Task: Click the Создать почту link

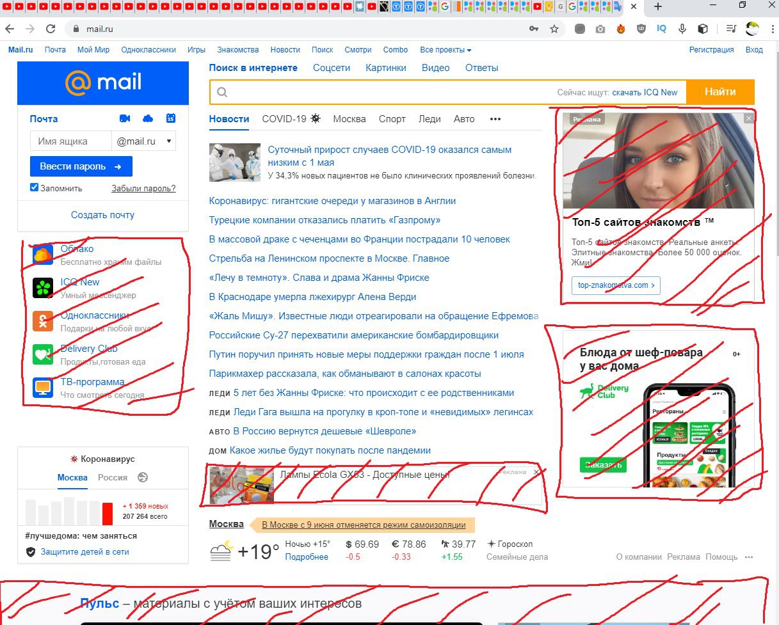Action: (103, 215)
